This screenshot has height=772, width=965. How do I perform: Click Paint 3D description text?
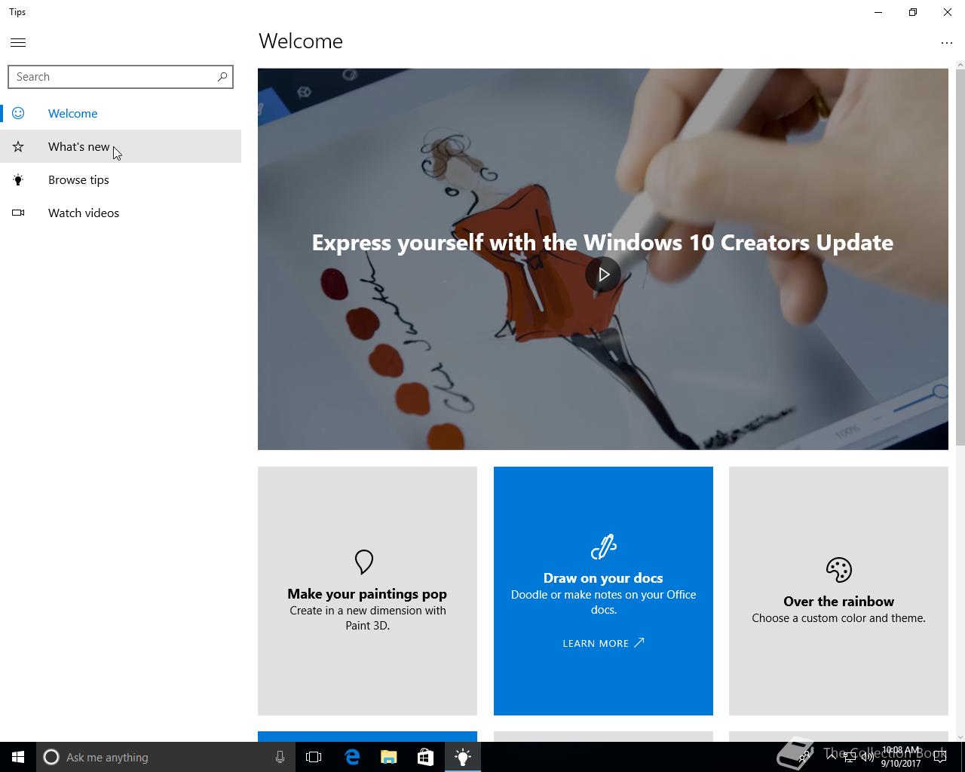click(368, 617)
